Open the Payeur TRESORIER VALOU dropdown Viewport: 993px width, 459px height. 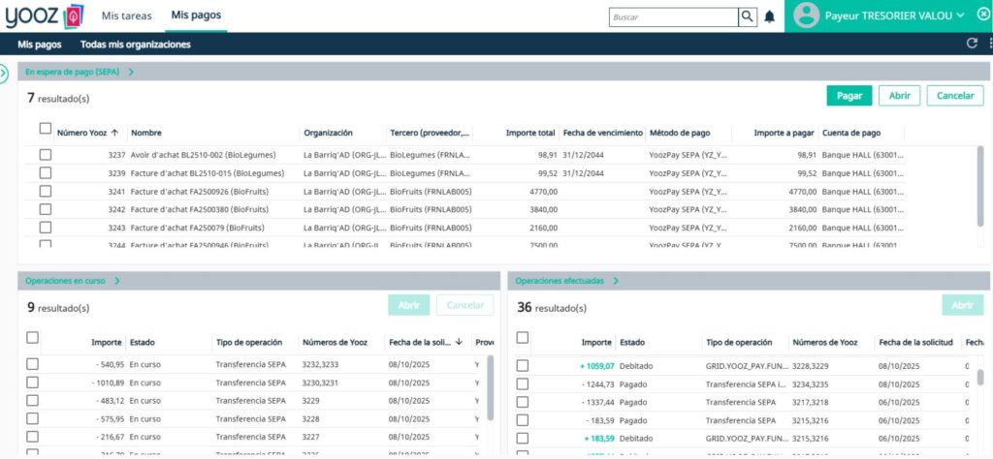960,15
